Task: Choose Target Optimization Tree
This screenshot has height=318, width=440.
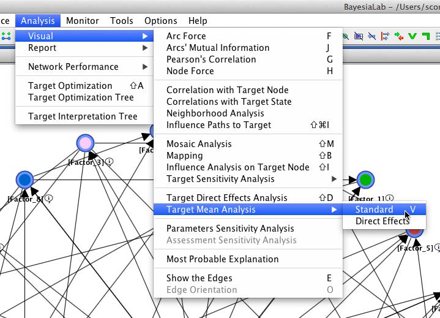Action: click(x=84, y=97)
